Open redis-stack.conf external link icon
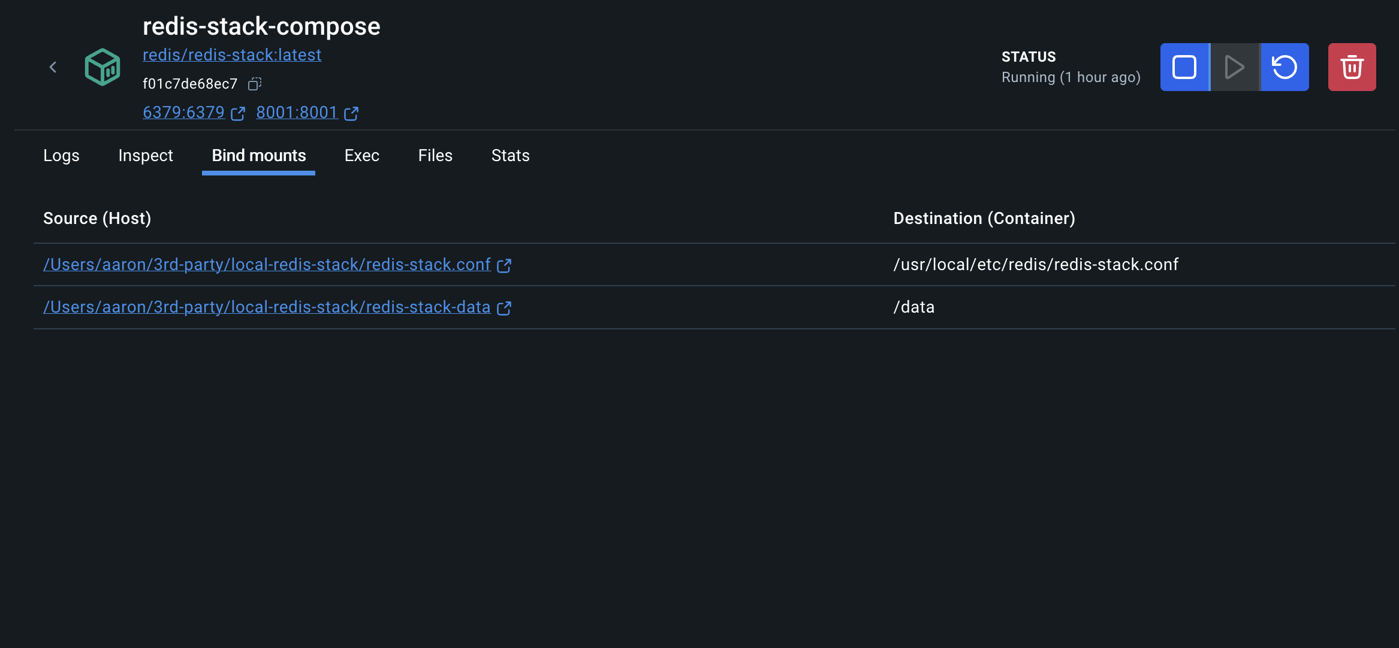 (505, 265)
